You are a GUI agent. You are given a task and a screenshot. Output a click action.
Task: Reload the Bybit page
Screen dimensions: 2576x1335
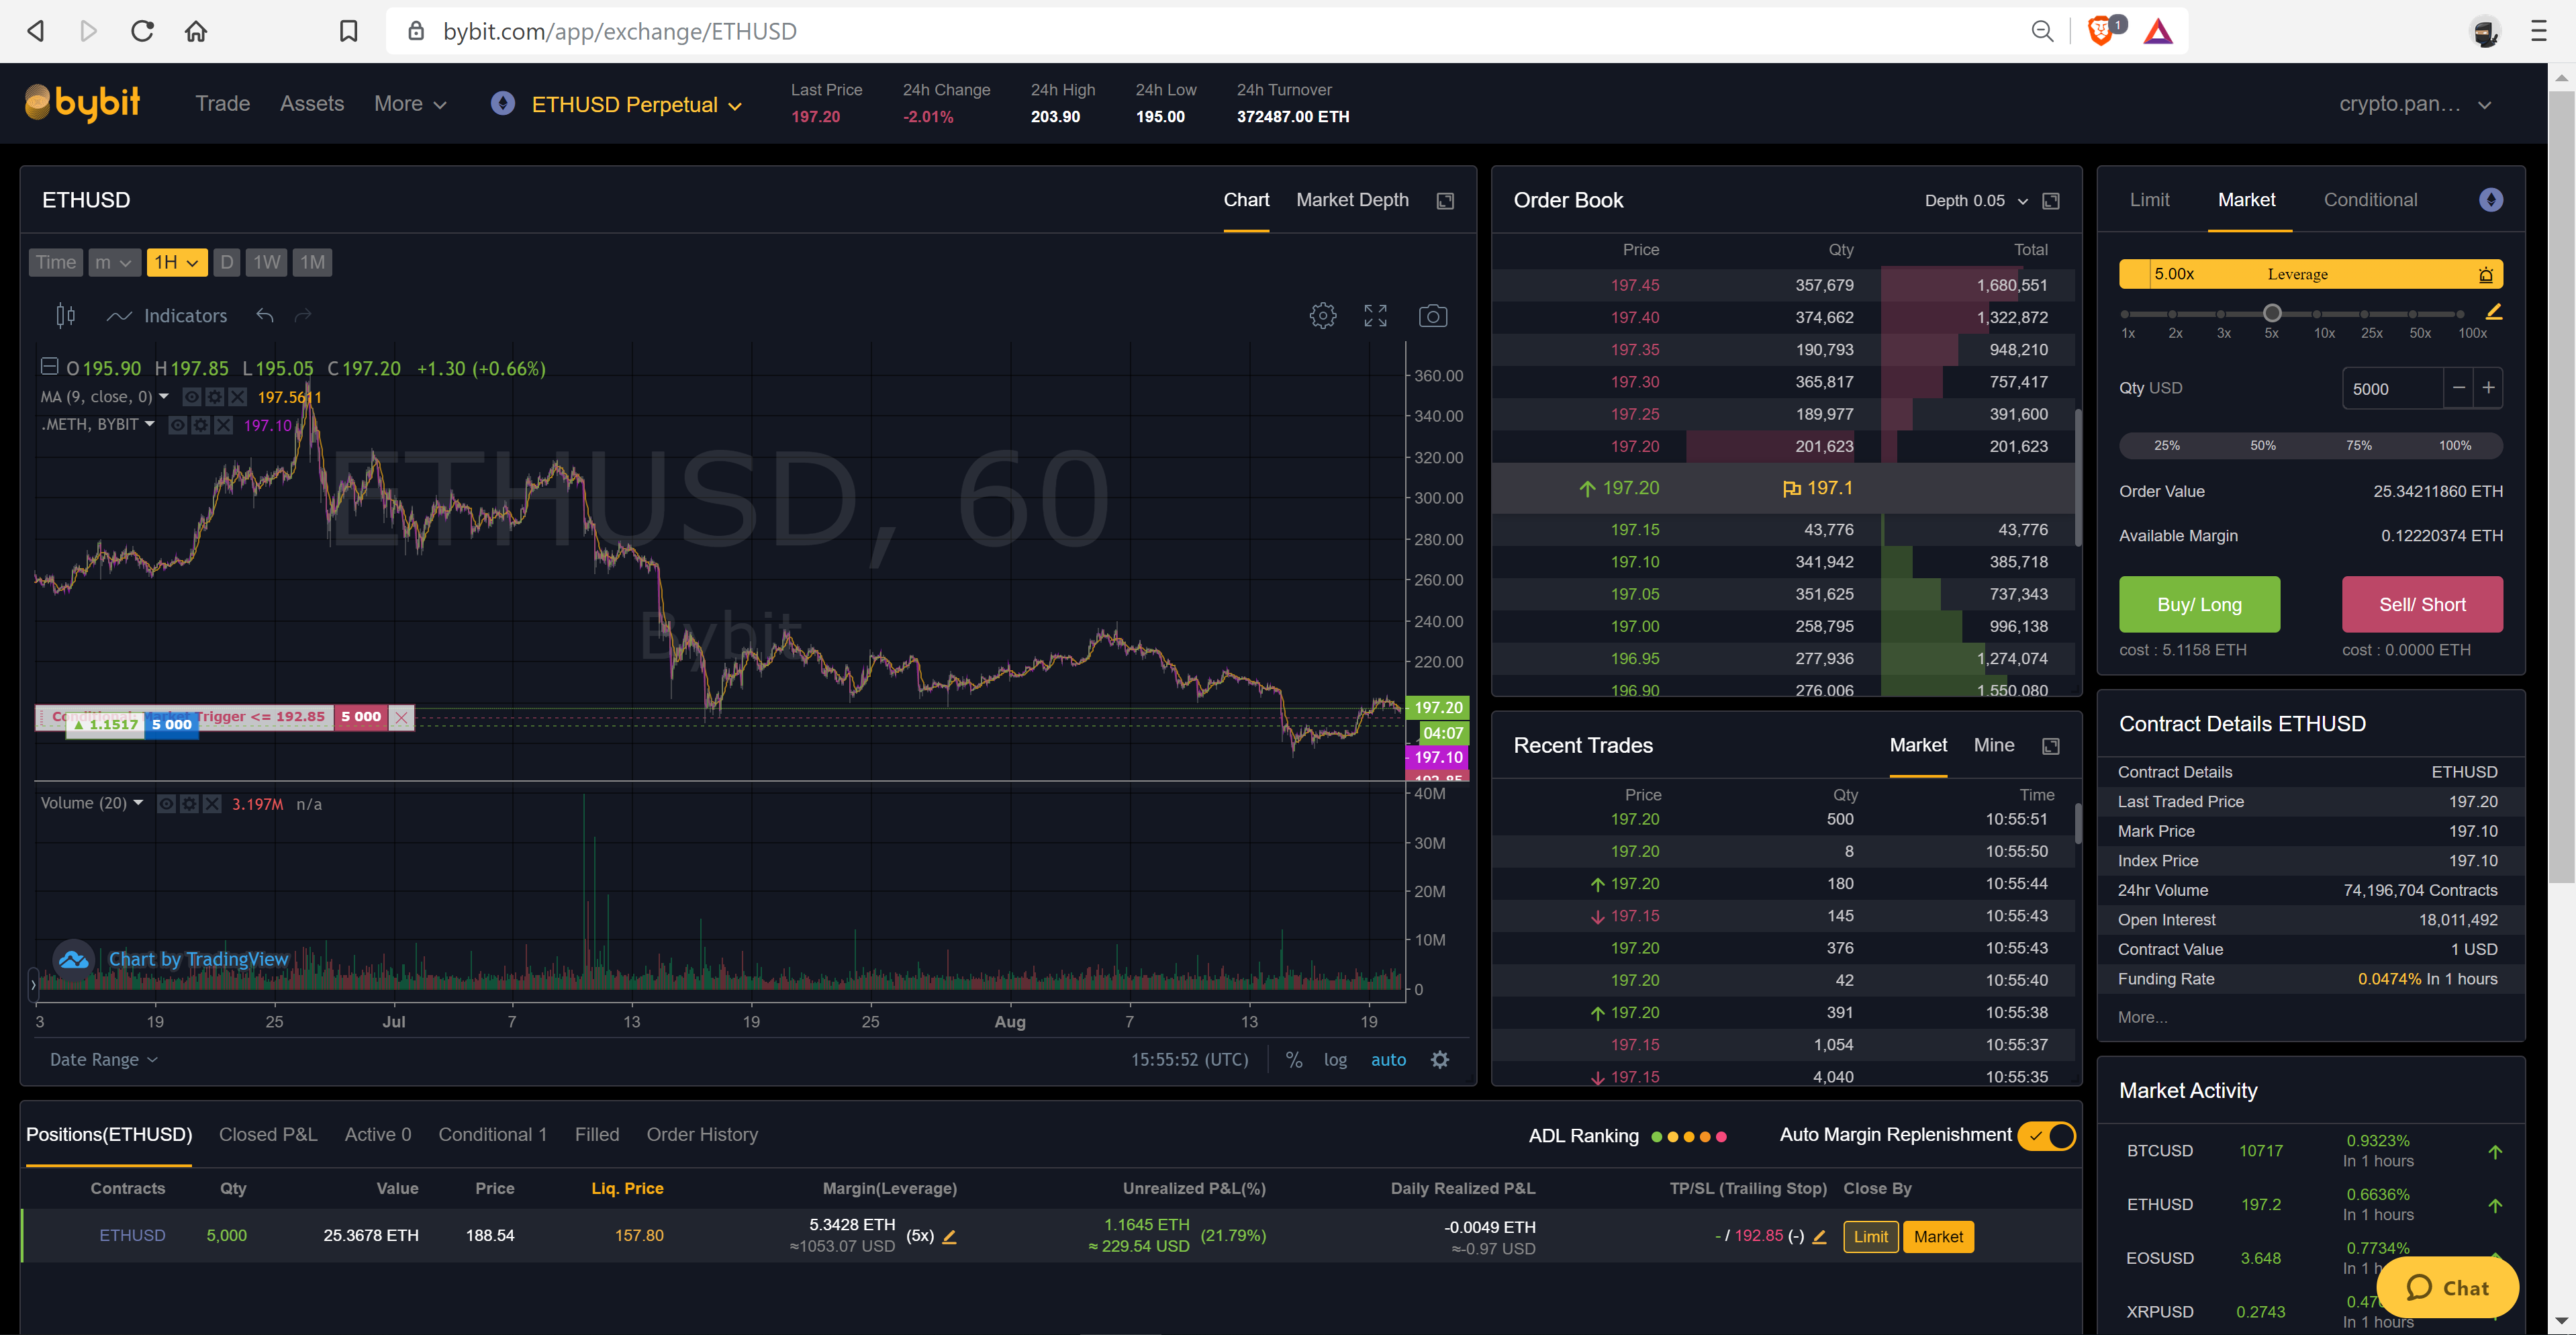[142, 31]
